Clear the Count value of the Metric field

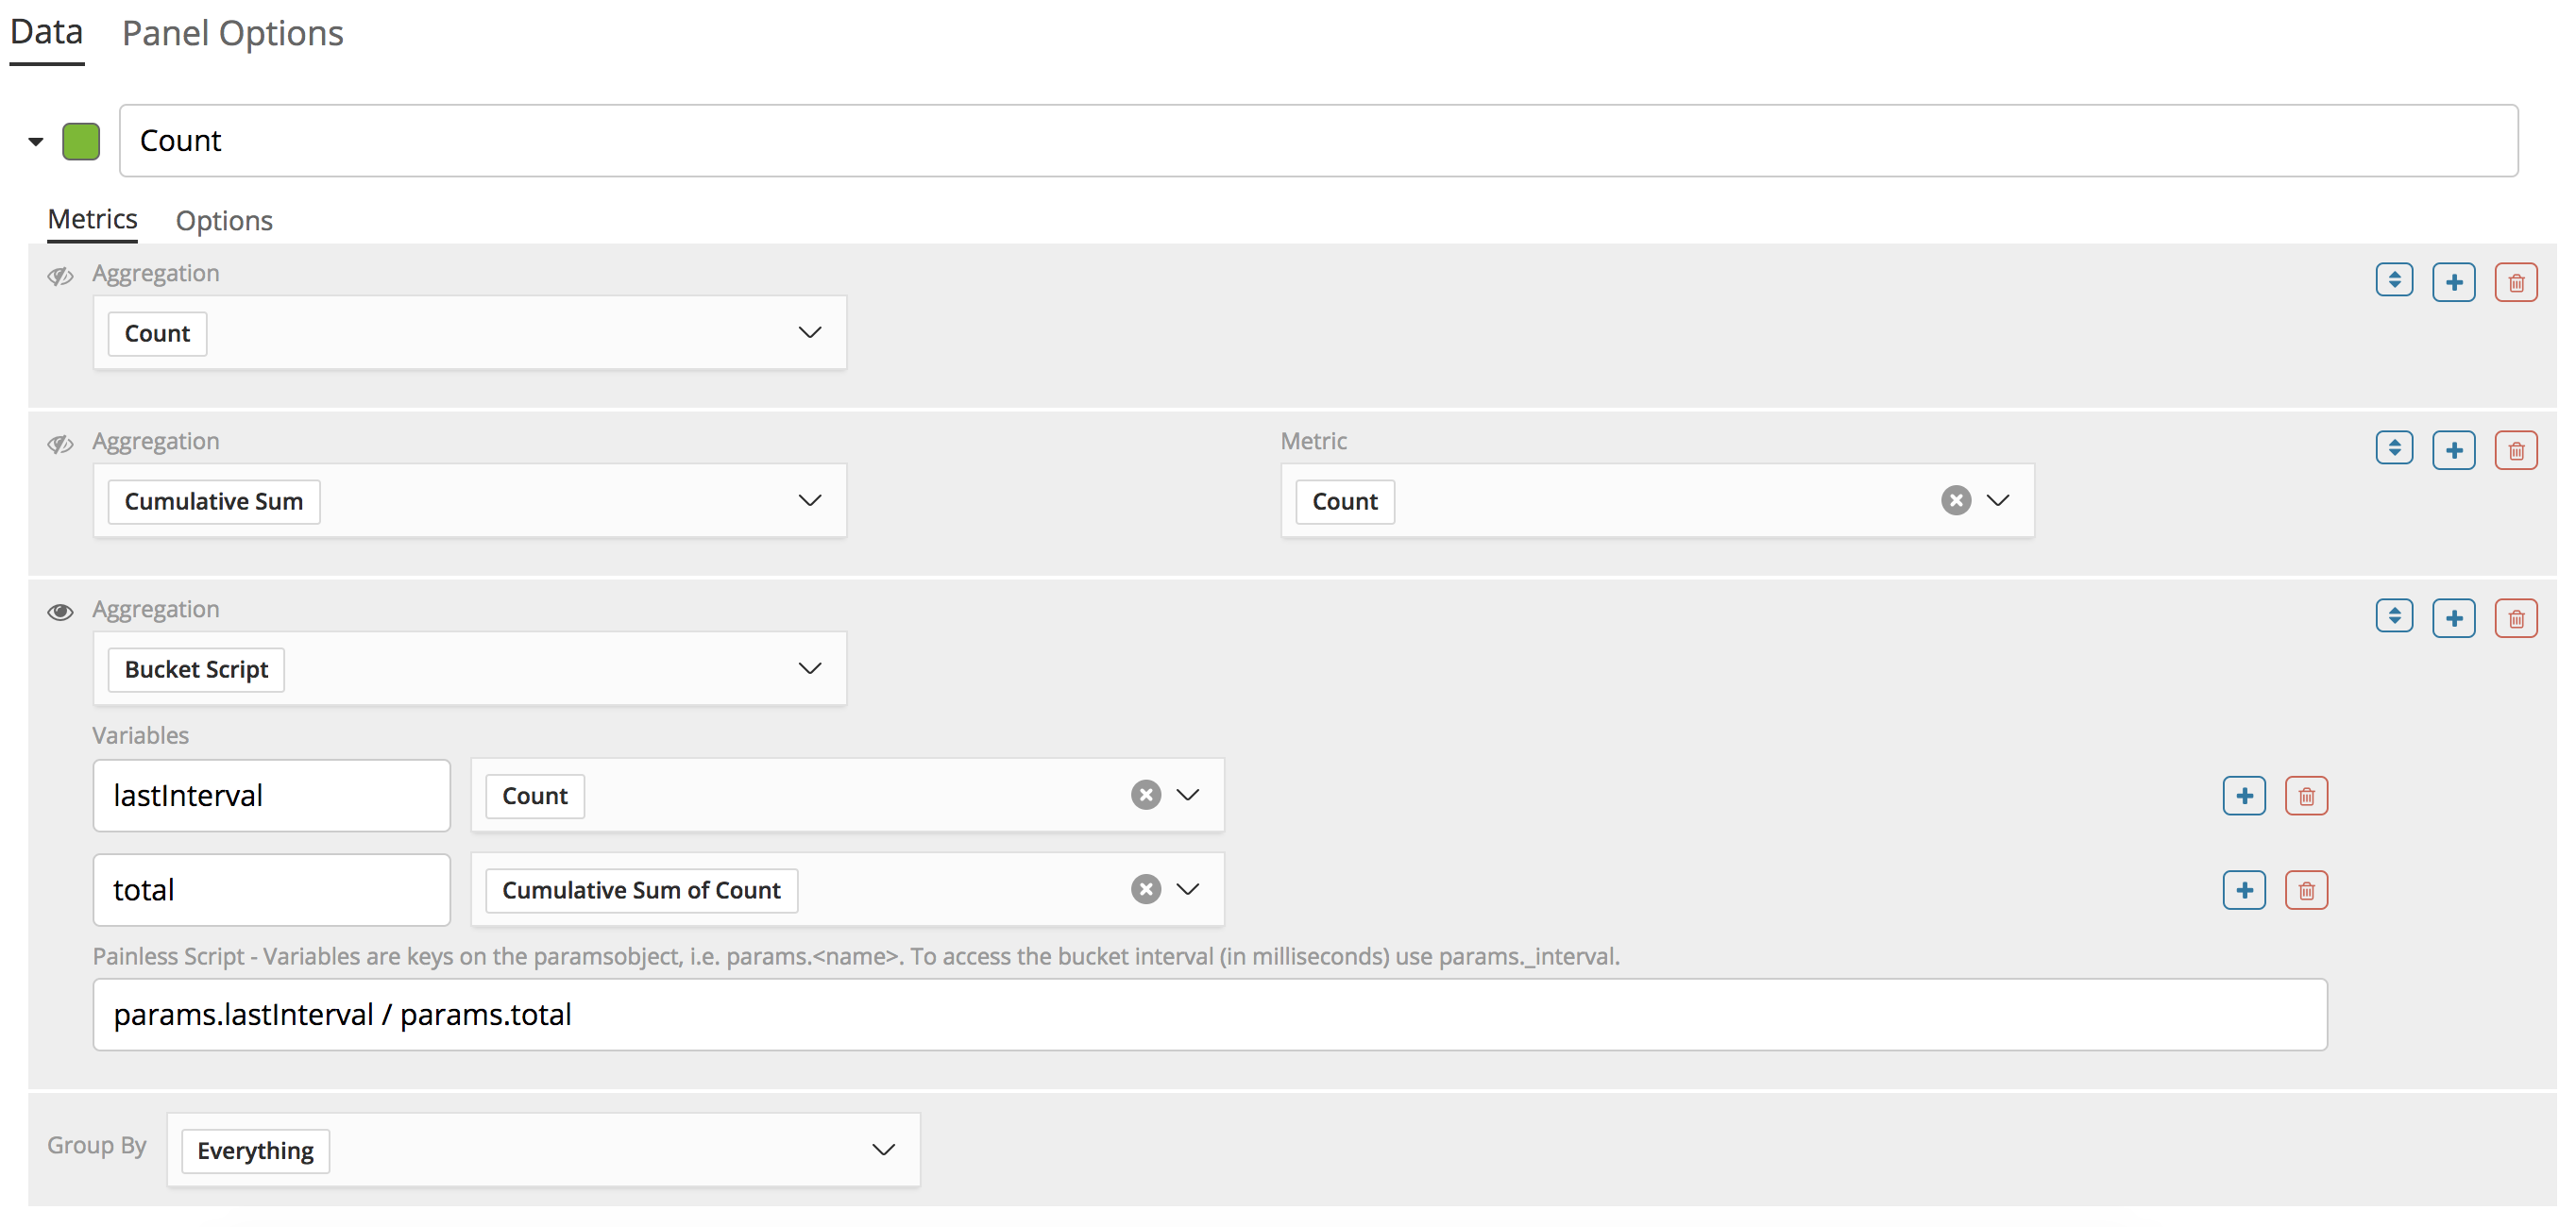[x=1955, y=500]
